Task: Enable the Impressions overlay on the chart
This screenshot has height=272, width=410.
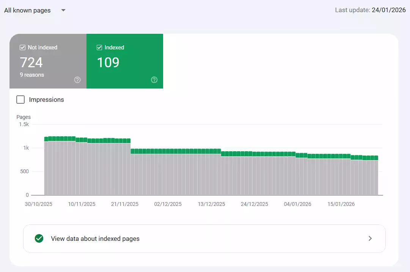Action: (20, 99)
